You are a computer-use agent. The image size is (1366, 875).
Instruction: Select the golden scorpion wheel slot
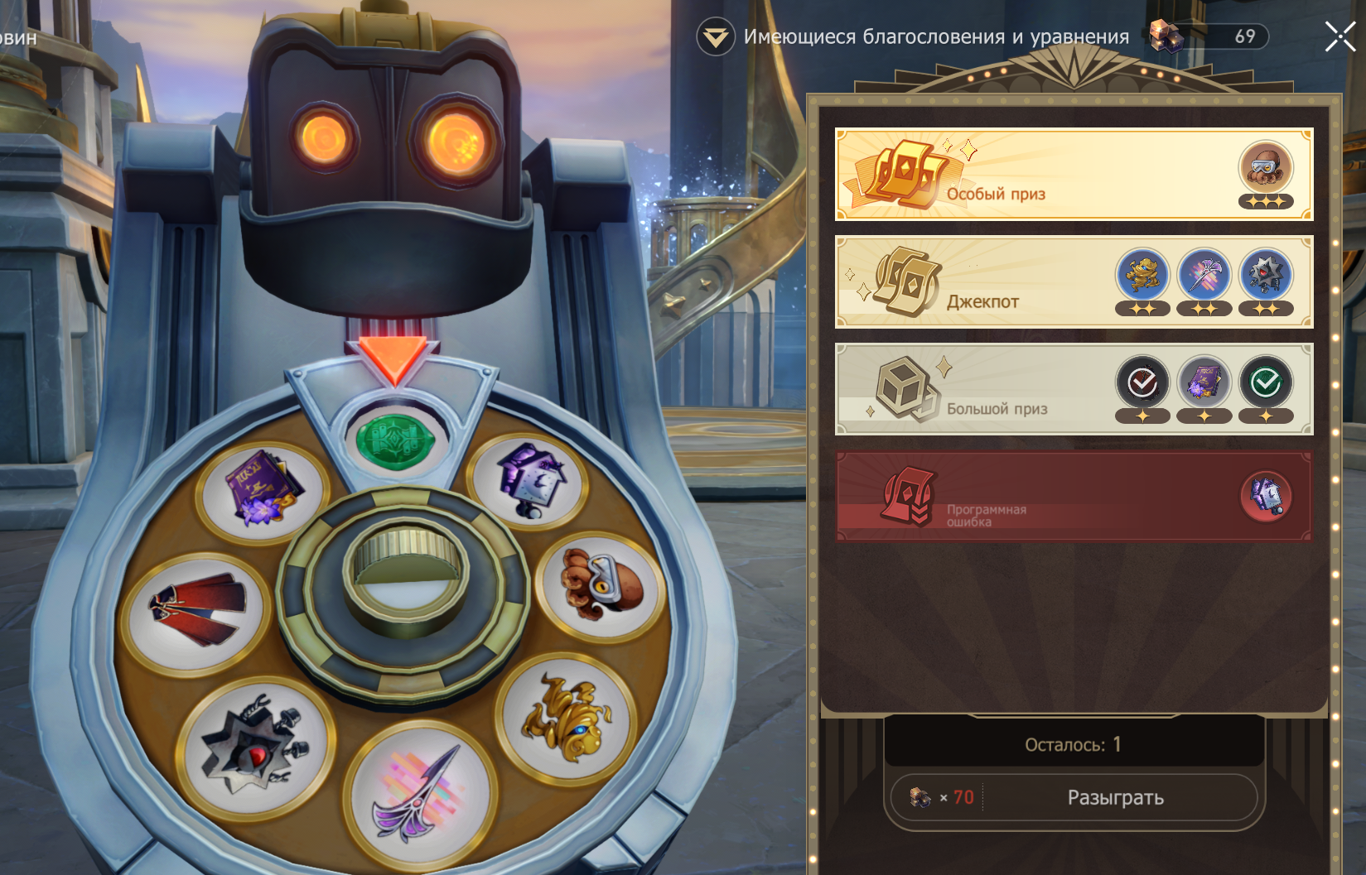(x=568, y=717)
